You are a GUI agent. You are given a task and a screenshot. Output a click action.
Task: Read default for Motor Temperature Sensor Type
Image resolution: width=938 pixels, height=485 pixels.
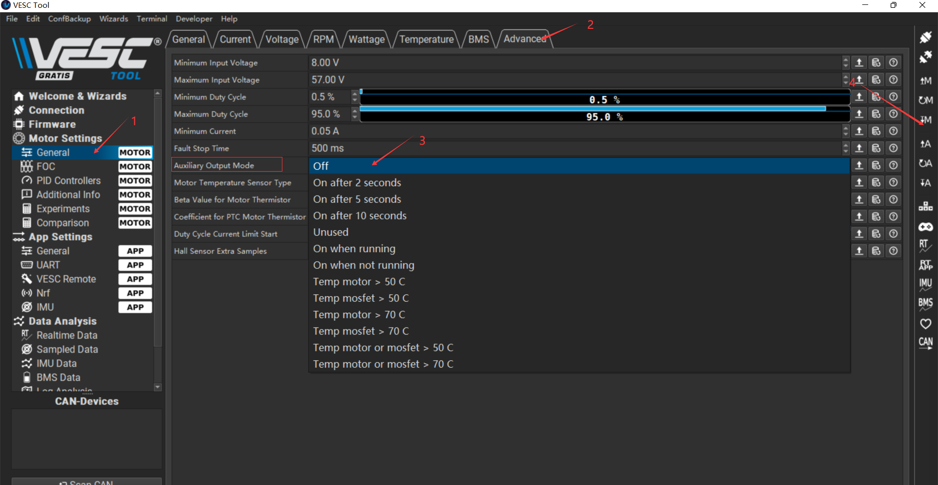pos(876,182)
